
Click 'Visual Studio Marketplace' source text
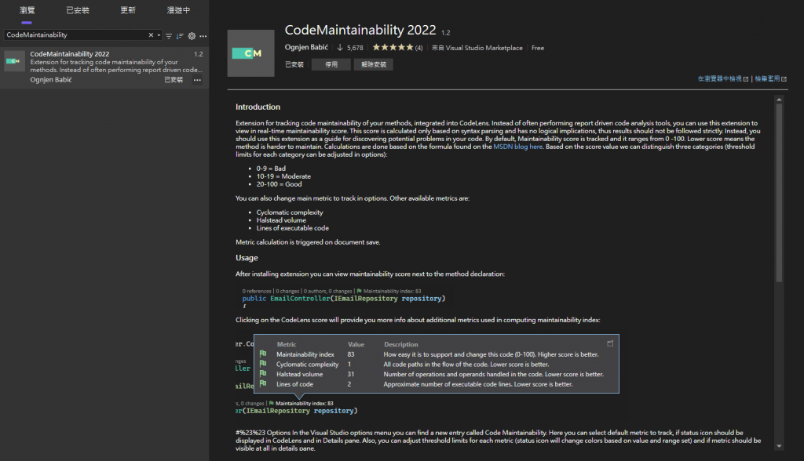point(484,48)
